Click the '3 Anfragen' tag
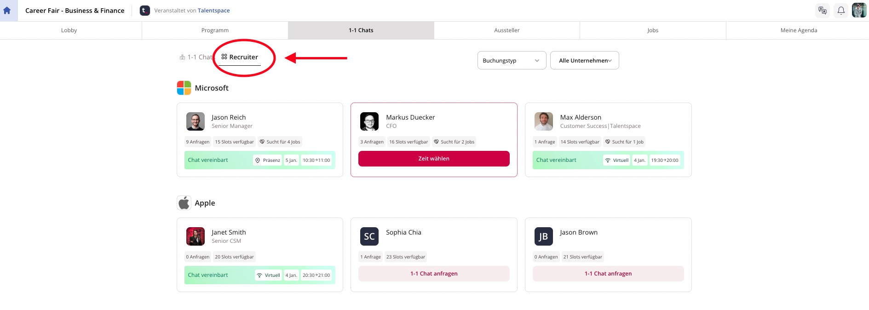This screenshot has height=310, width=869. [372, 142]
